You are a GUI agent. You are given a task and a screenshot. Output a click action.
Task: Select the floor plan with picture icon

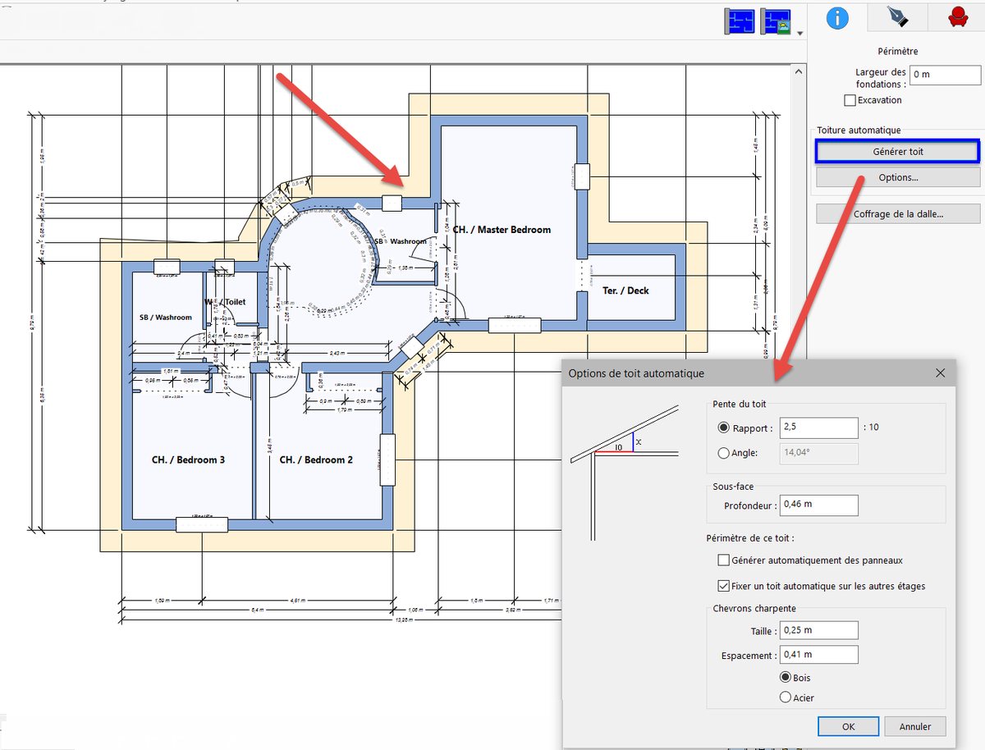pos(776,21)
